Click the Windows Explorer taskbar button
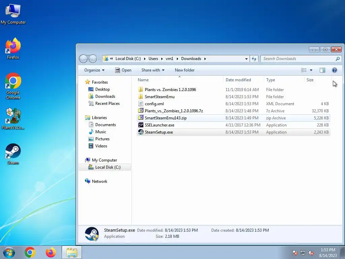The height and width of the screenshot is (259, 345). coord(72,252)
